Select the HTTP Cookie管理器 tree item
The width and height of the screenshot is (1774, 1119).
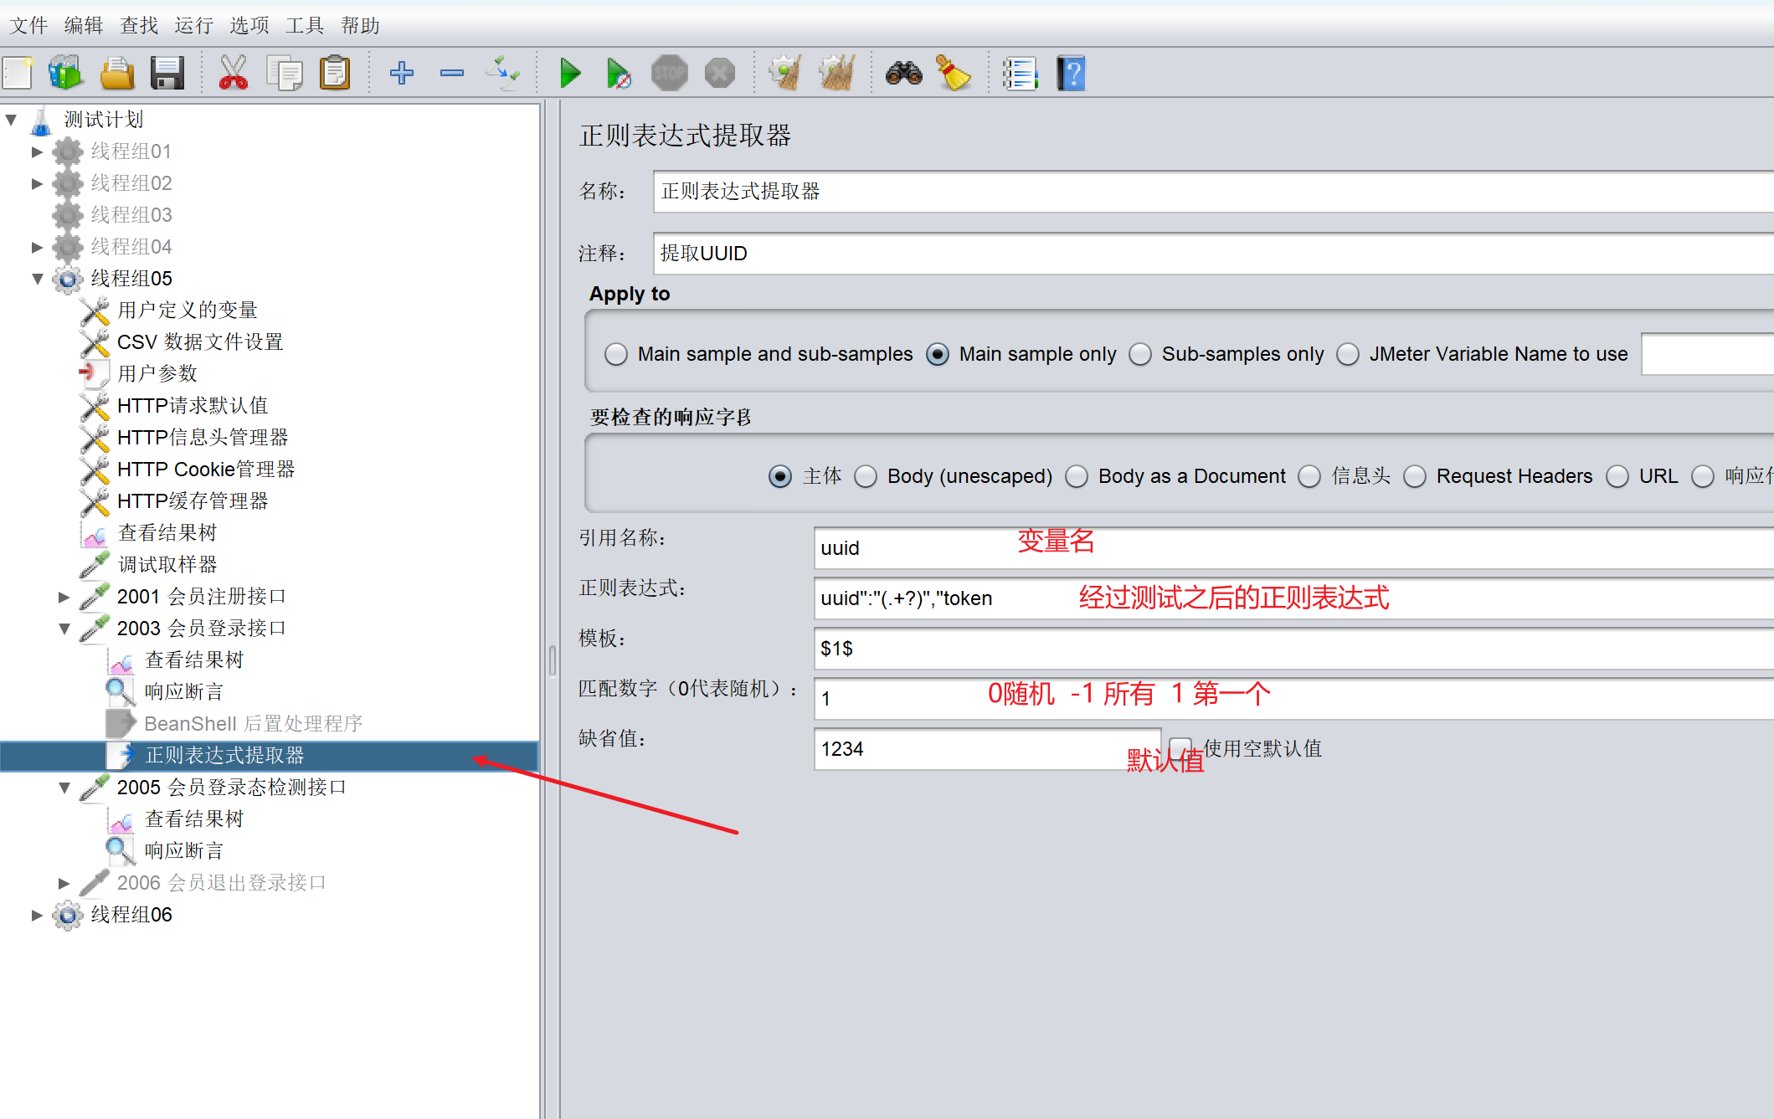point(206,470)
